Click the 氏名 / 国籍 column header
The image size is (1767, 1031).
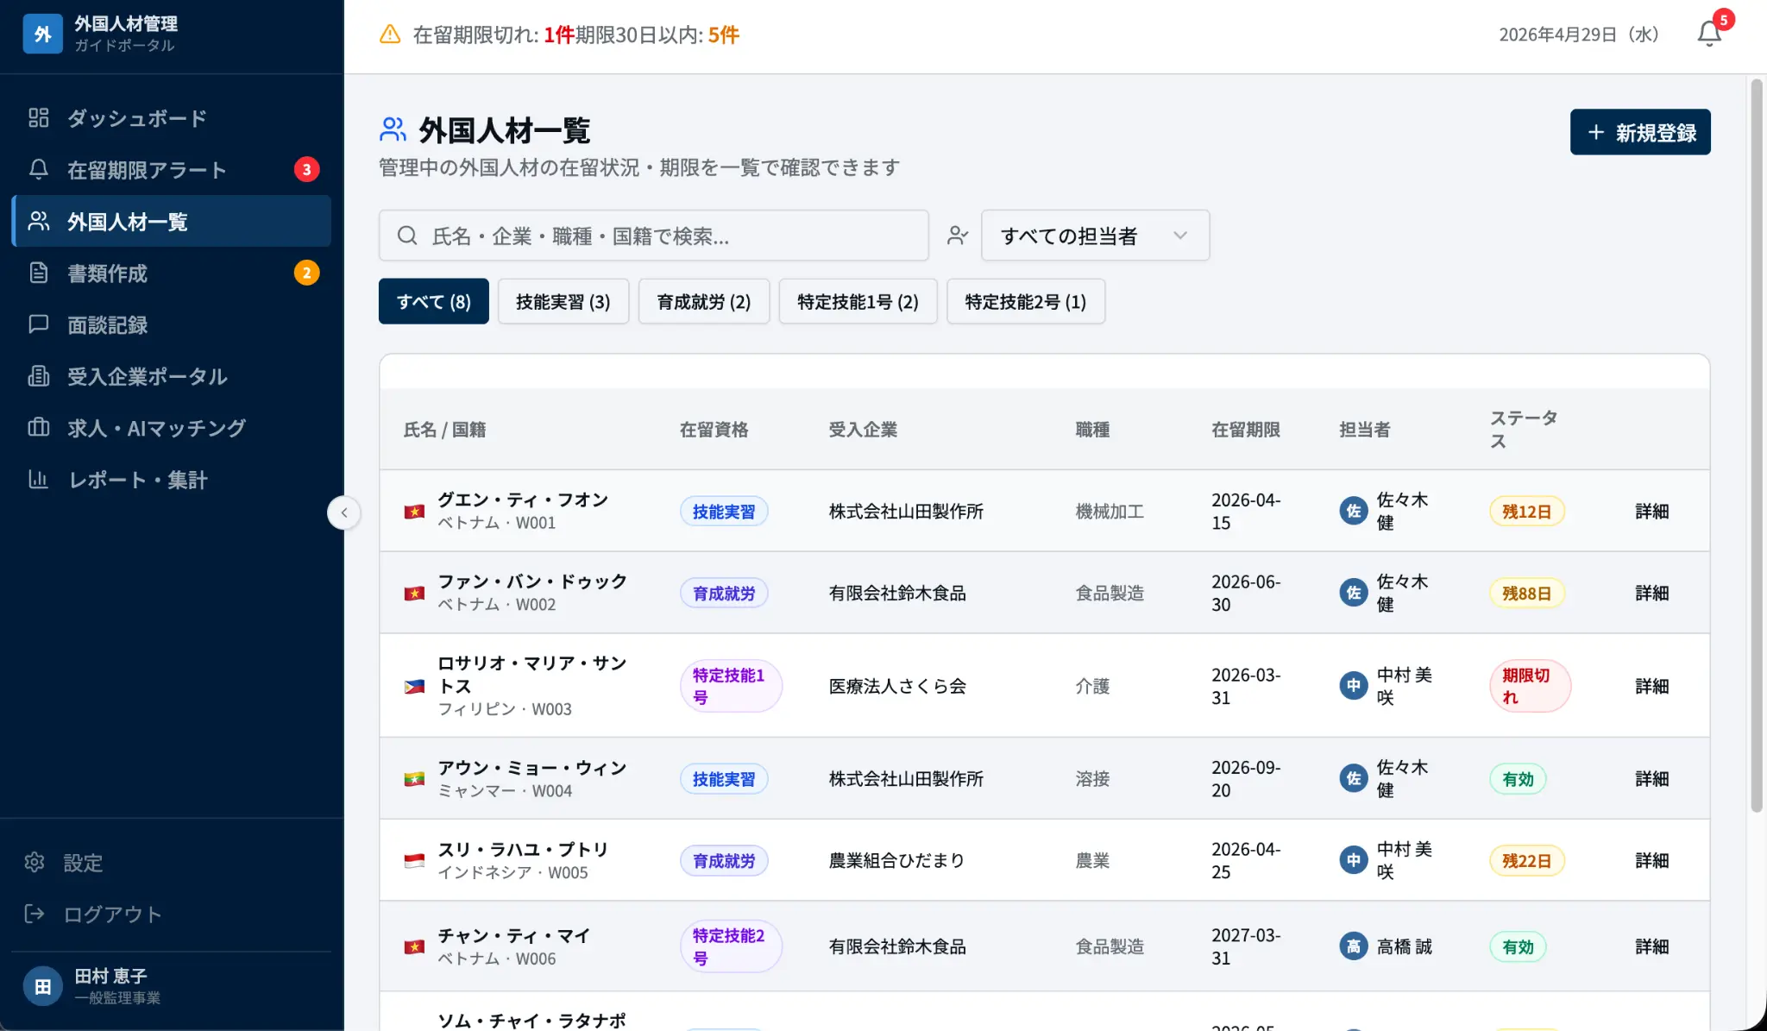(445, 430)
